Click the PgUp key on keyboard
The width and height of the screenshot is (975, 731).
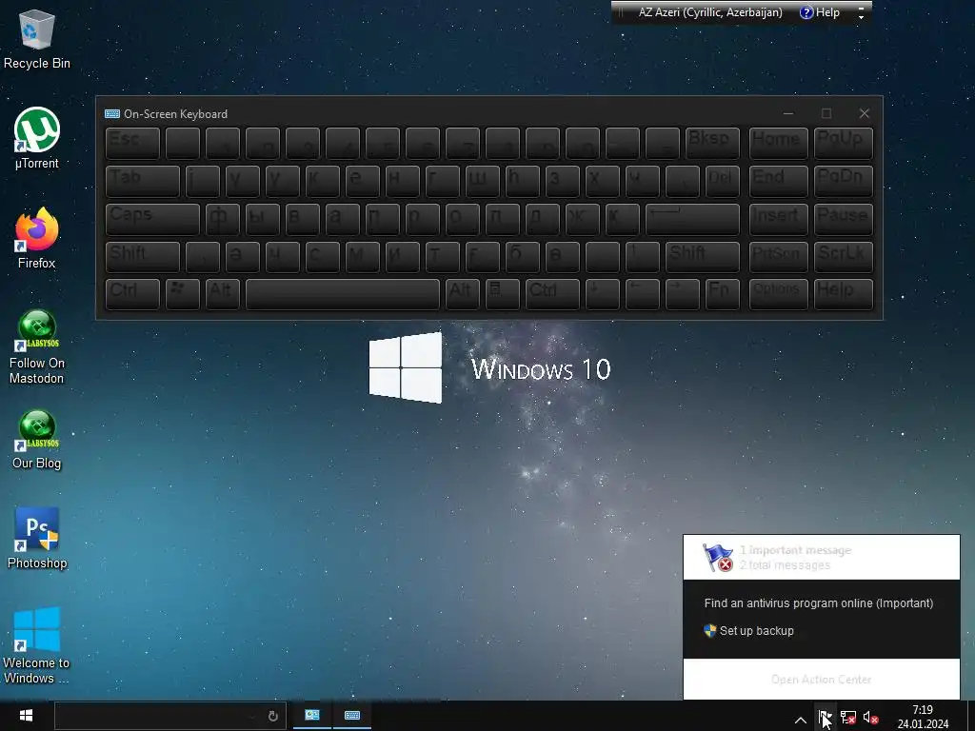pos(844,143)
